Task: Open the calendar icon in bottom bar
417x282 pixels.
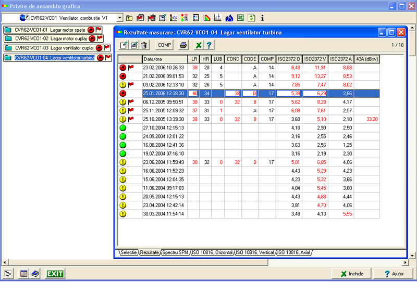Action: click(23, 274)
